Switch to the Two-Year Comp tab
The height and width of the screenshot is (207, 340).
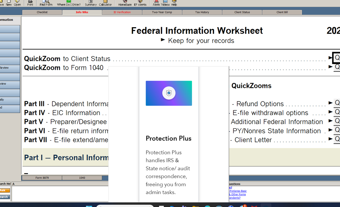point(162,12)
